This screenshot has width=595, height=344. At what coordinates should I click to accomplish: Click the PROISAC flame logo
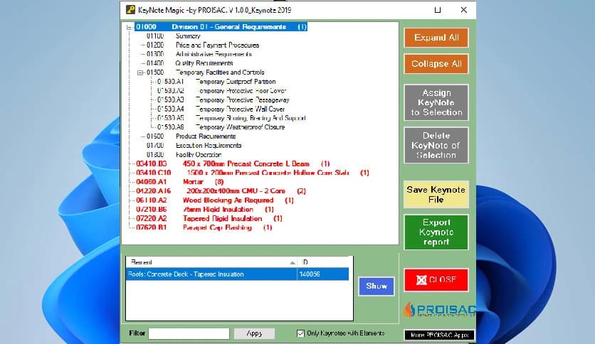[x=409, y=310]
